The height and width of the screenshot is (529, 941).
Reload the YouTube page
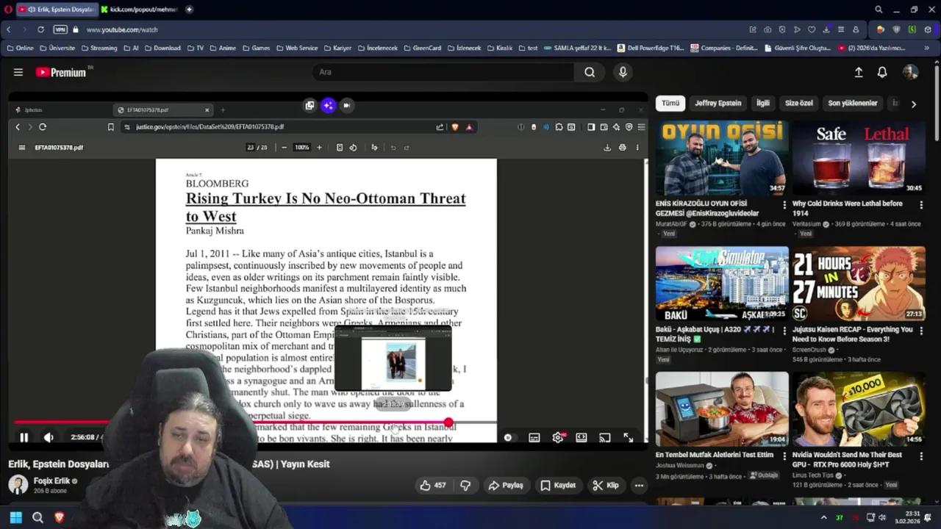point(40,29)
